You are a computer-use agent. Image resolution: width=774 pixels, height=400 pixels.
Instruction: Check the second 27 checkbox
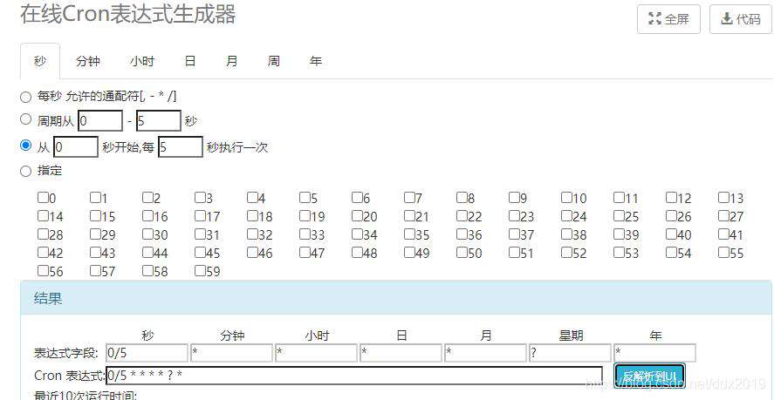click(723, 216)
